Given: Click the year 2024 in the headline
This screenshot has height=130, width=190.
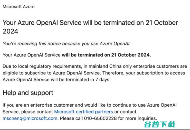Looking at the screenshot, I should [x=11, y=32].
